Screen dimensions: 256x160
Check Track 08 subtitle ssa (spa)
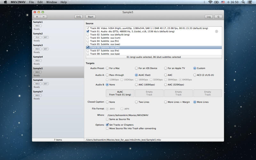[x=88, y=54]
